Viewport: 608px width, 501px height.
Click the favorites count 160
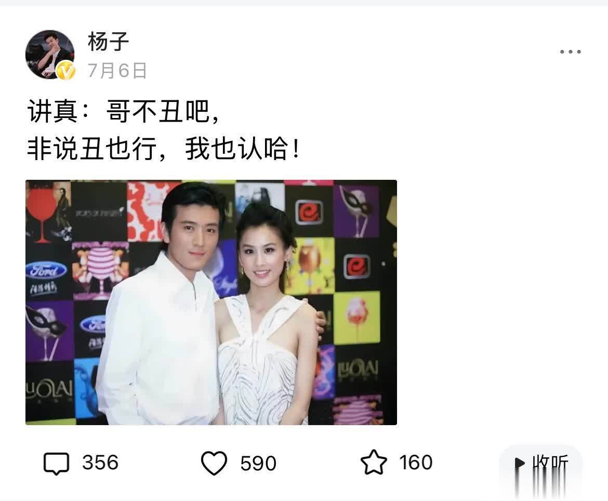tap(416, 463)
